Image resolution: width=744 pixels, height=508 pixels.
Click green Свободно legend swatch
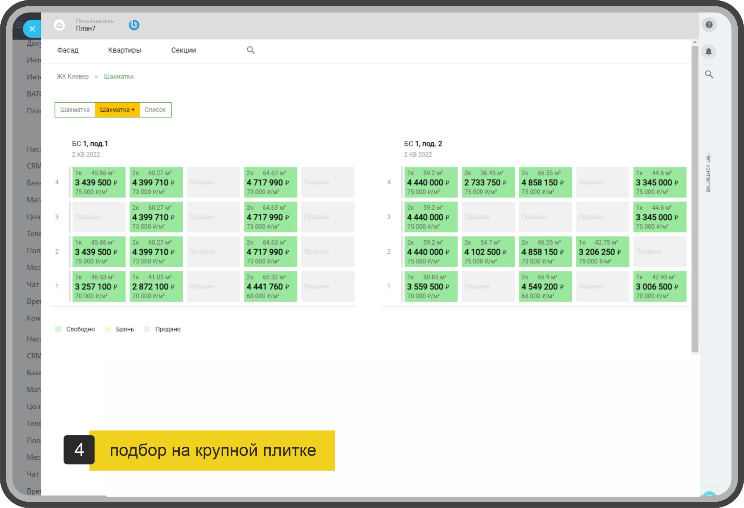(x=58, y=329)
